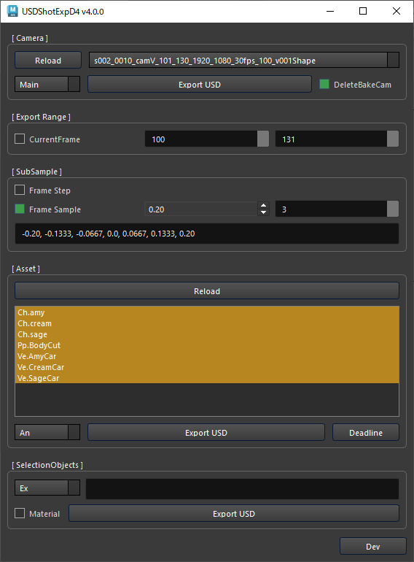Viewport: 414px width, 562px height.
Task: Send asset export to Deadline
Action: 366,432
